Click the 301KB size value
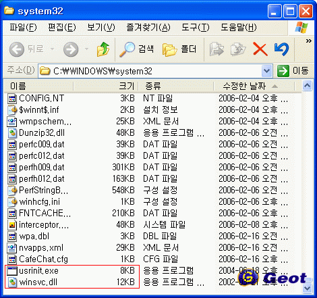This screenshot has height=298, width=317. tap(123, 168)
